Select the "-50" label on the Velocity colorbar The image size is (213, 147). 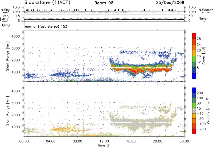coord(200,119)
